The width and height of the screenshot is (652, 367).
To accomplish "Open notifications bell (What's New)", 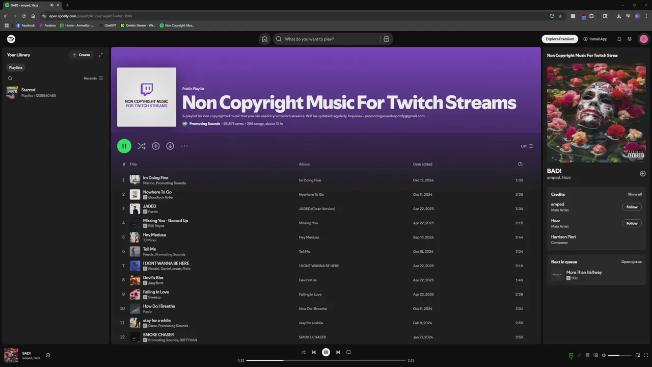I will [619, 39].
